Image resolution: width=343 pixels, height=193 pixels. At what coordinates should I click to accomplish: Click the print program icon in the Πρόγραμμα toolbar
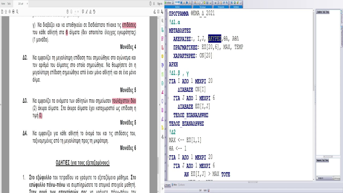(x=210, y=3)
